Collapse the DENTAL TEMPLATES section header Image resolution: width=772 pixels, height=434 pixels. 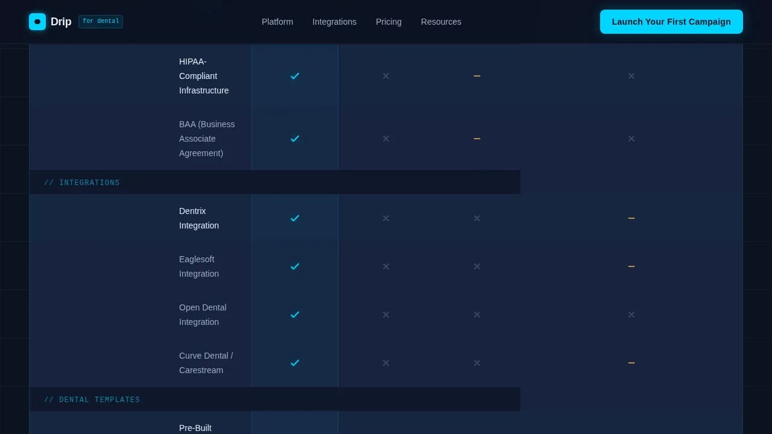click(x=92, y=399)
